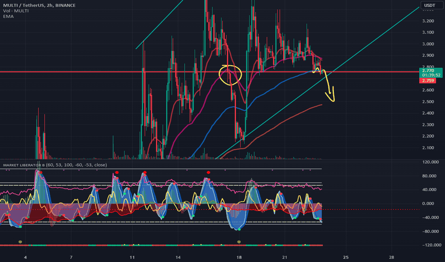Click date label 14 on time axis
445x262 pixels.
(x=178, y=257)
